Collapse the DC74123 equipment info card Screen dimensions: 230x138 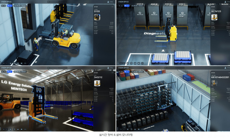tap(228, 7)
